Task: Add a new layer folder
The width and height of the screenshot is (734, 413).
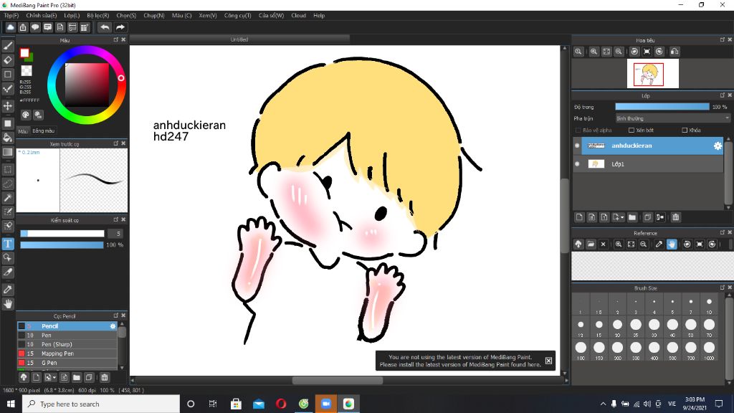Action: click(x=632, y=217)
